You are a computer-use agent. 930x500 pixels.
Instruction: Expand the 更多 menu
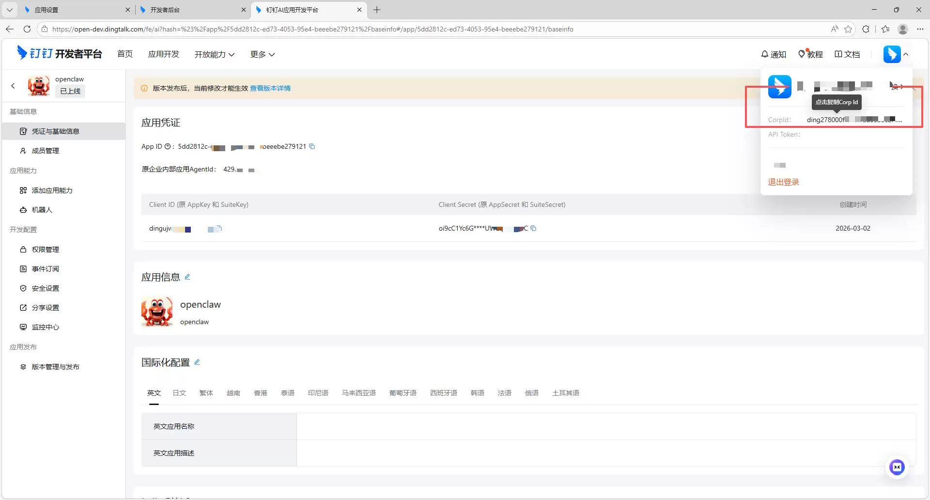click(x=263, y=54)
